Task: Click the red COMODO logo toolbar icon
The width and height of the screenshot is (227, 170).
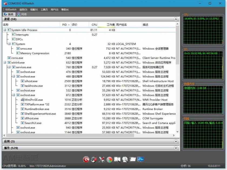Action: point(86,159)
